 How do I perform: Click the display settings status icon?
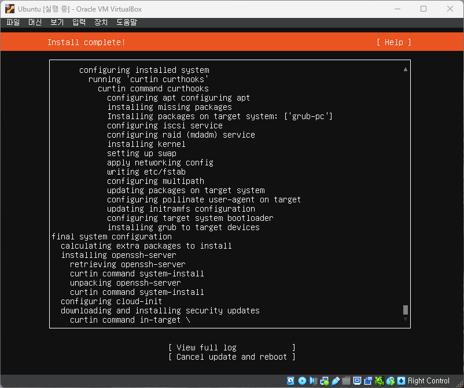click(x=357, y=380)
